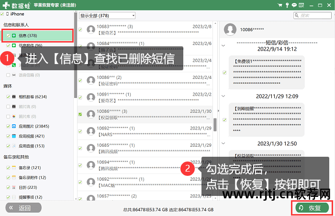Viewport: 335px width, 216px height.
Task: Click avatar of 10683 爱奇艺 conversation
Action: click(91, 30)
